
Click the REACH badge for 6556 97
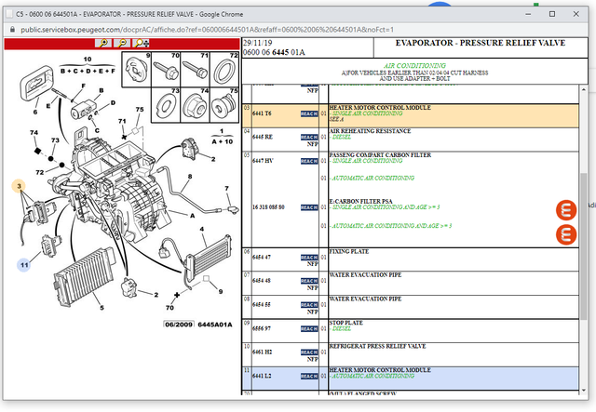(x=309, y=329)
